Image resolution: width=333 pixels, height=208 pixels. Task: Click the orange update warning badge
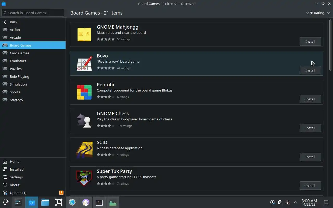[61, 193]
